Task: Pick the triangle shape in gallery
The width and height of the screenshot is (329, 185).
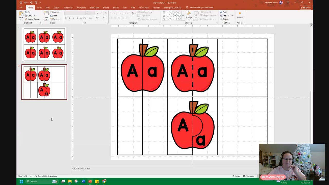Action: pos(164,15)
